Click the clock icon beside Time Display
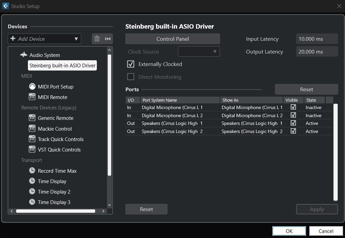345x238 pixels. 32,181
